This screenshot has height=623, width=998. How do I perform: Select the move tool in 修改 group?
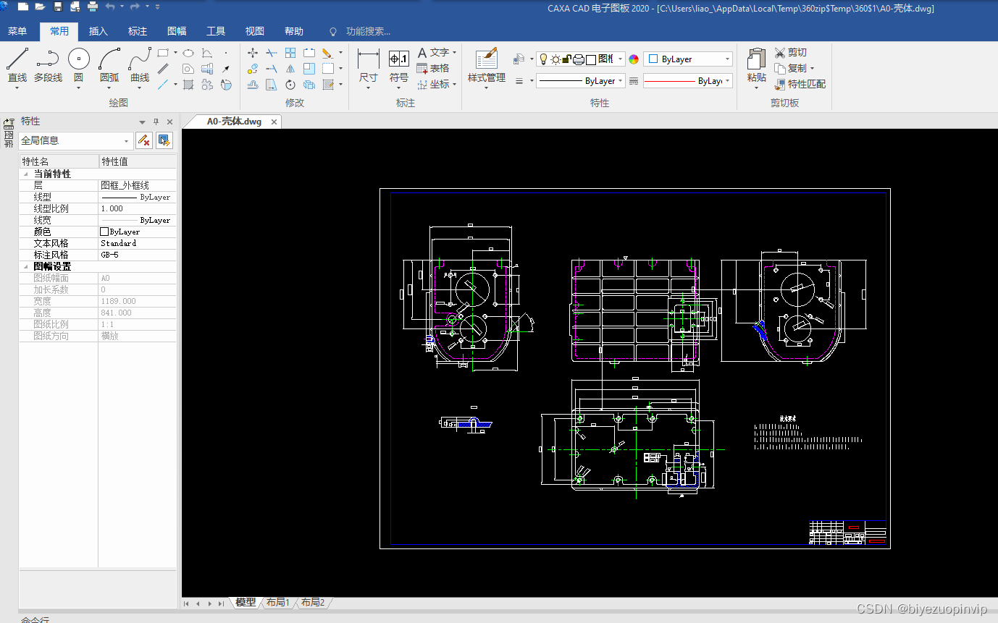click(x=253, y=53)
